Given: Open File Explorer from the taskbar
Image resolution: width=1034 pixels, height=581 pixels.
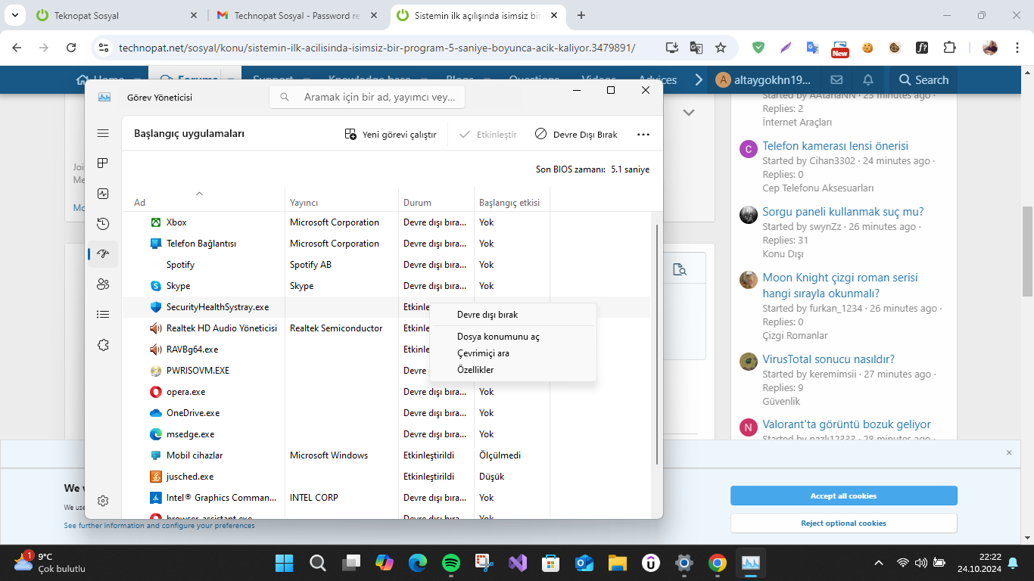Looking at the screenshot, I should pos(618,563).
